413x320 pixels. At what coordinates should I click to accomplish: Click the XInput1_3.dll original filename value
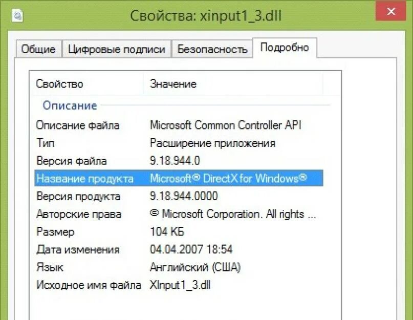[180, 285]
